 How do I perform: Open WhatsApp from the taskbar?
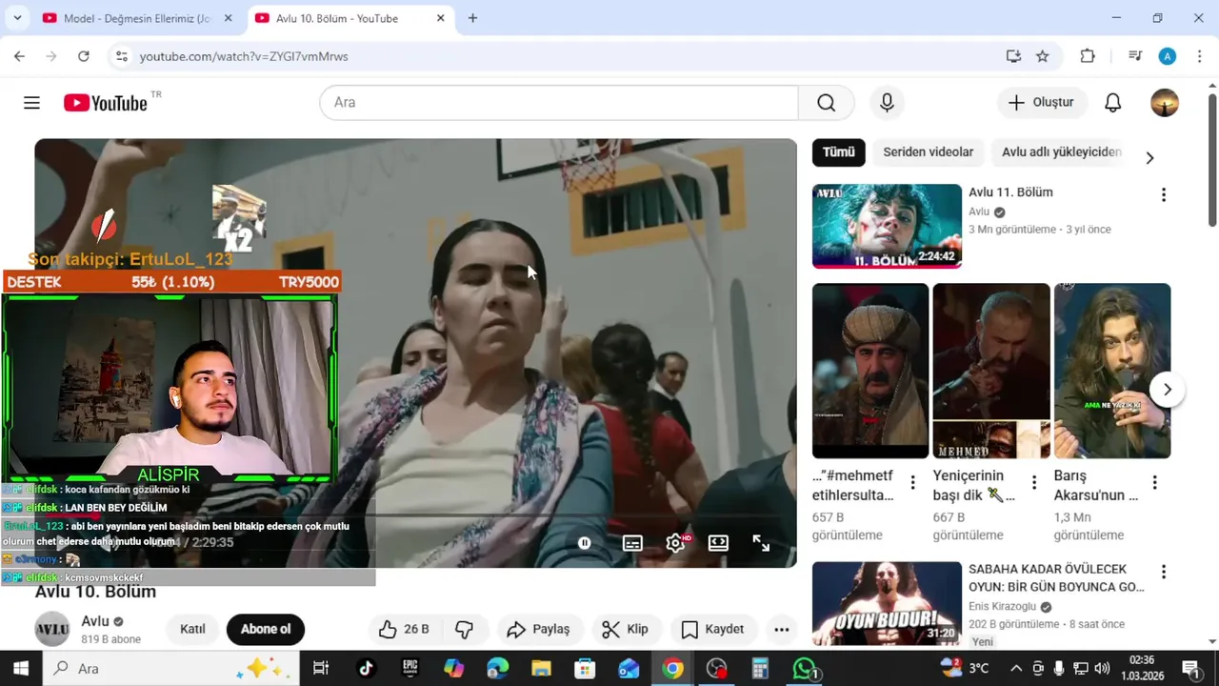coord(805,669)
